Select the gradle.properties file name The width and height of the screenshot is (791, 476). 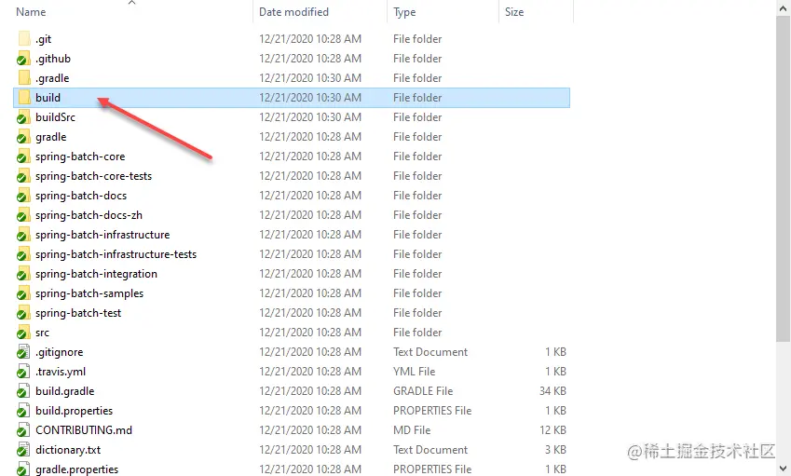[x=76, y=469]
